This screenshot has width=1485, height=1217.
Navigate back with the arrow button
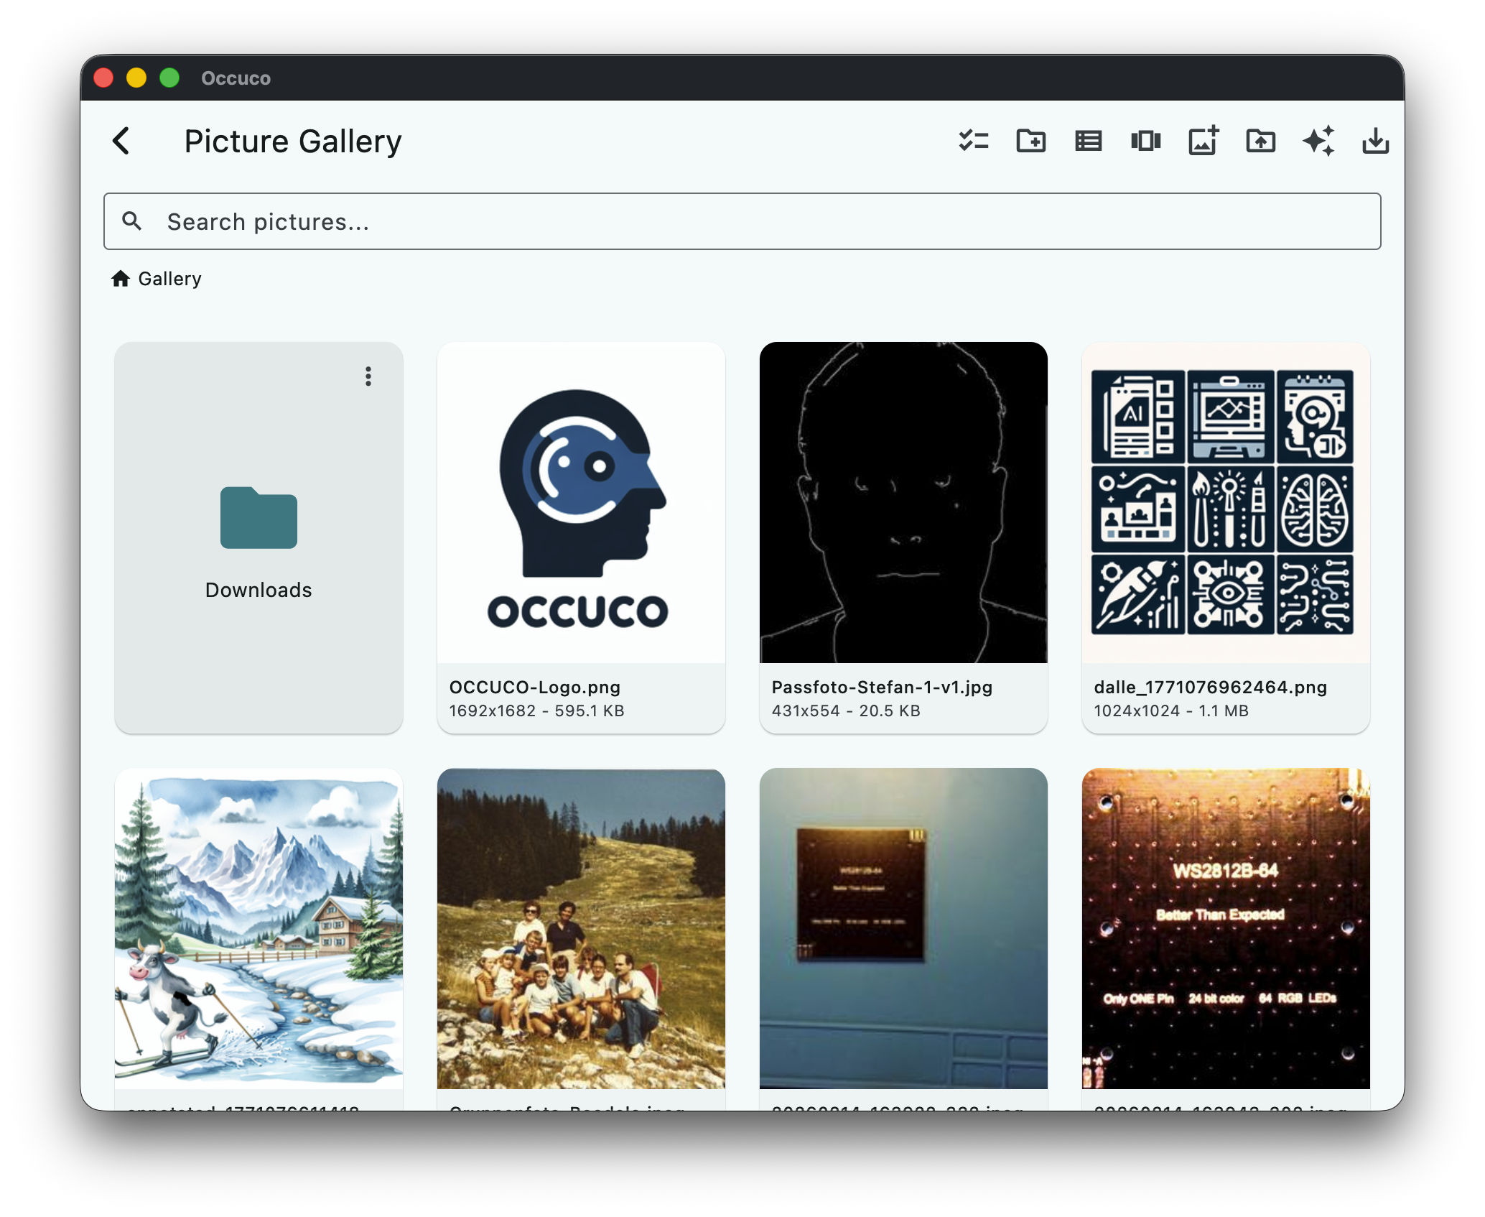[122, 141]
